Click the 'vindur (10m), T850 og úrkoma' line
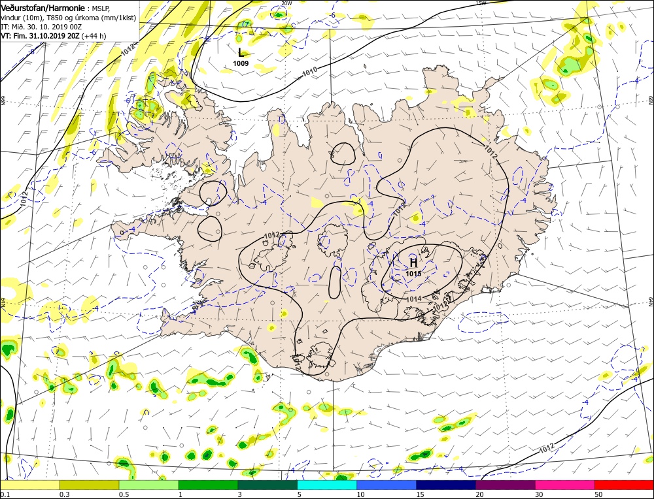 69,18
